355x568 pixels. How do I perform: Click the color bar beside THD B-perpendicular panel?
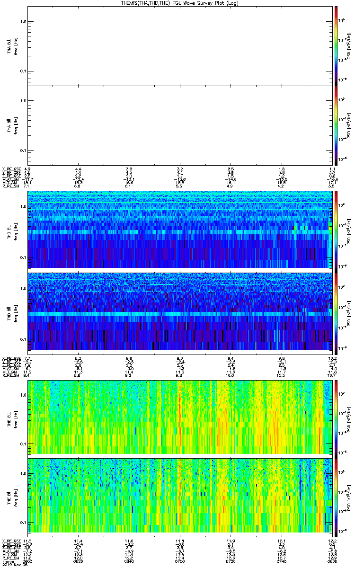tap(336, 230)
